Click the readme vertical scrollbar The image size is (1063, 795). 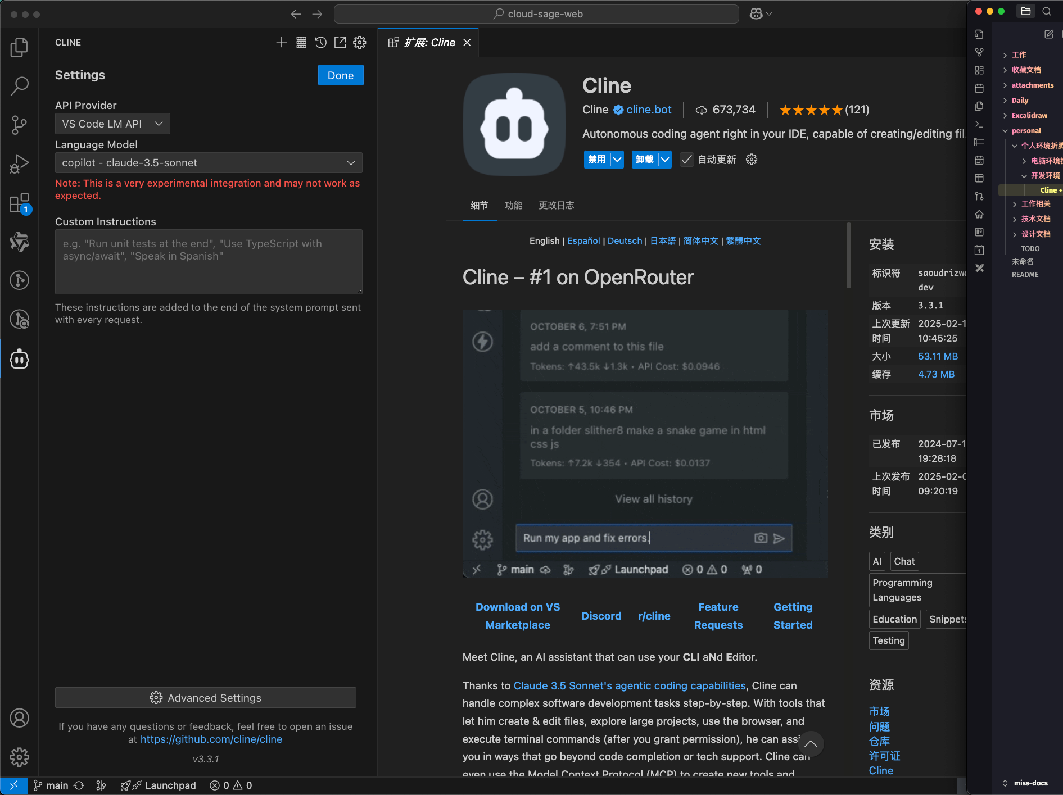[x=849, y=256]
